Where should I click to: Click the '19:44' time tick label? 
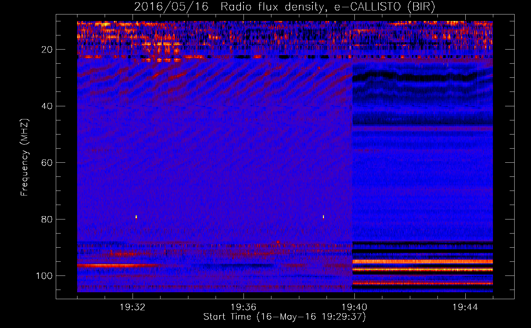tap(465, 307)
